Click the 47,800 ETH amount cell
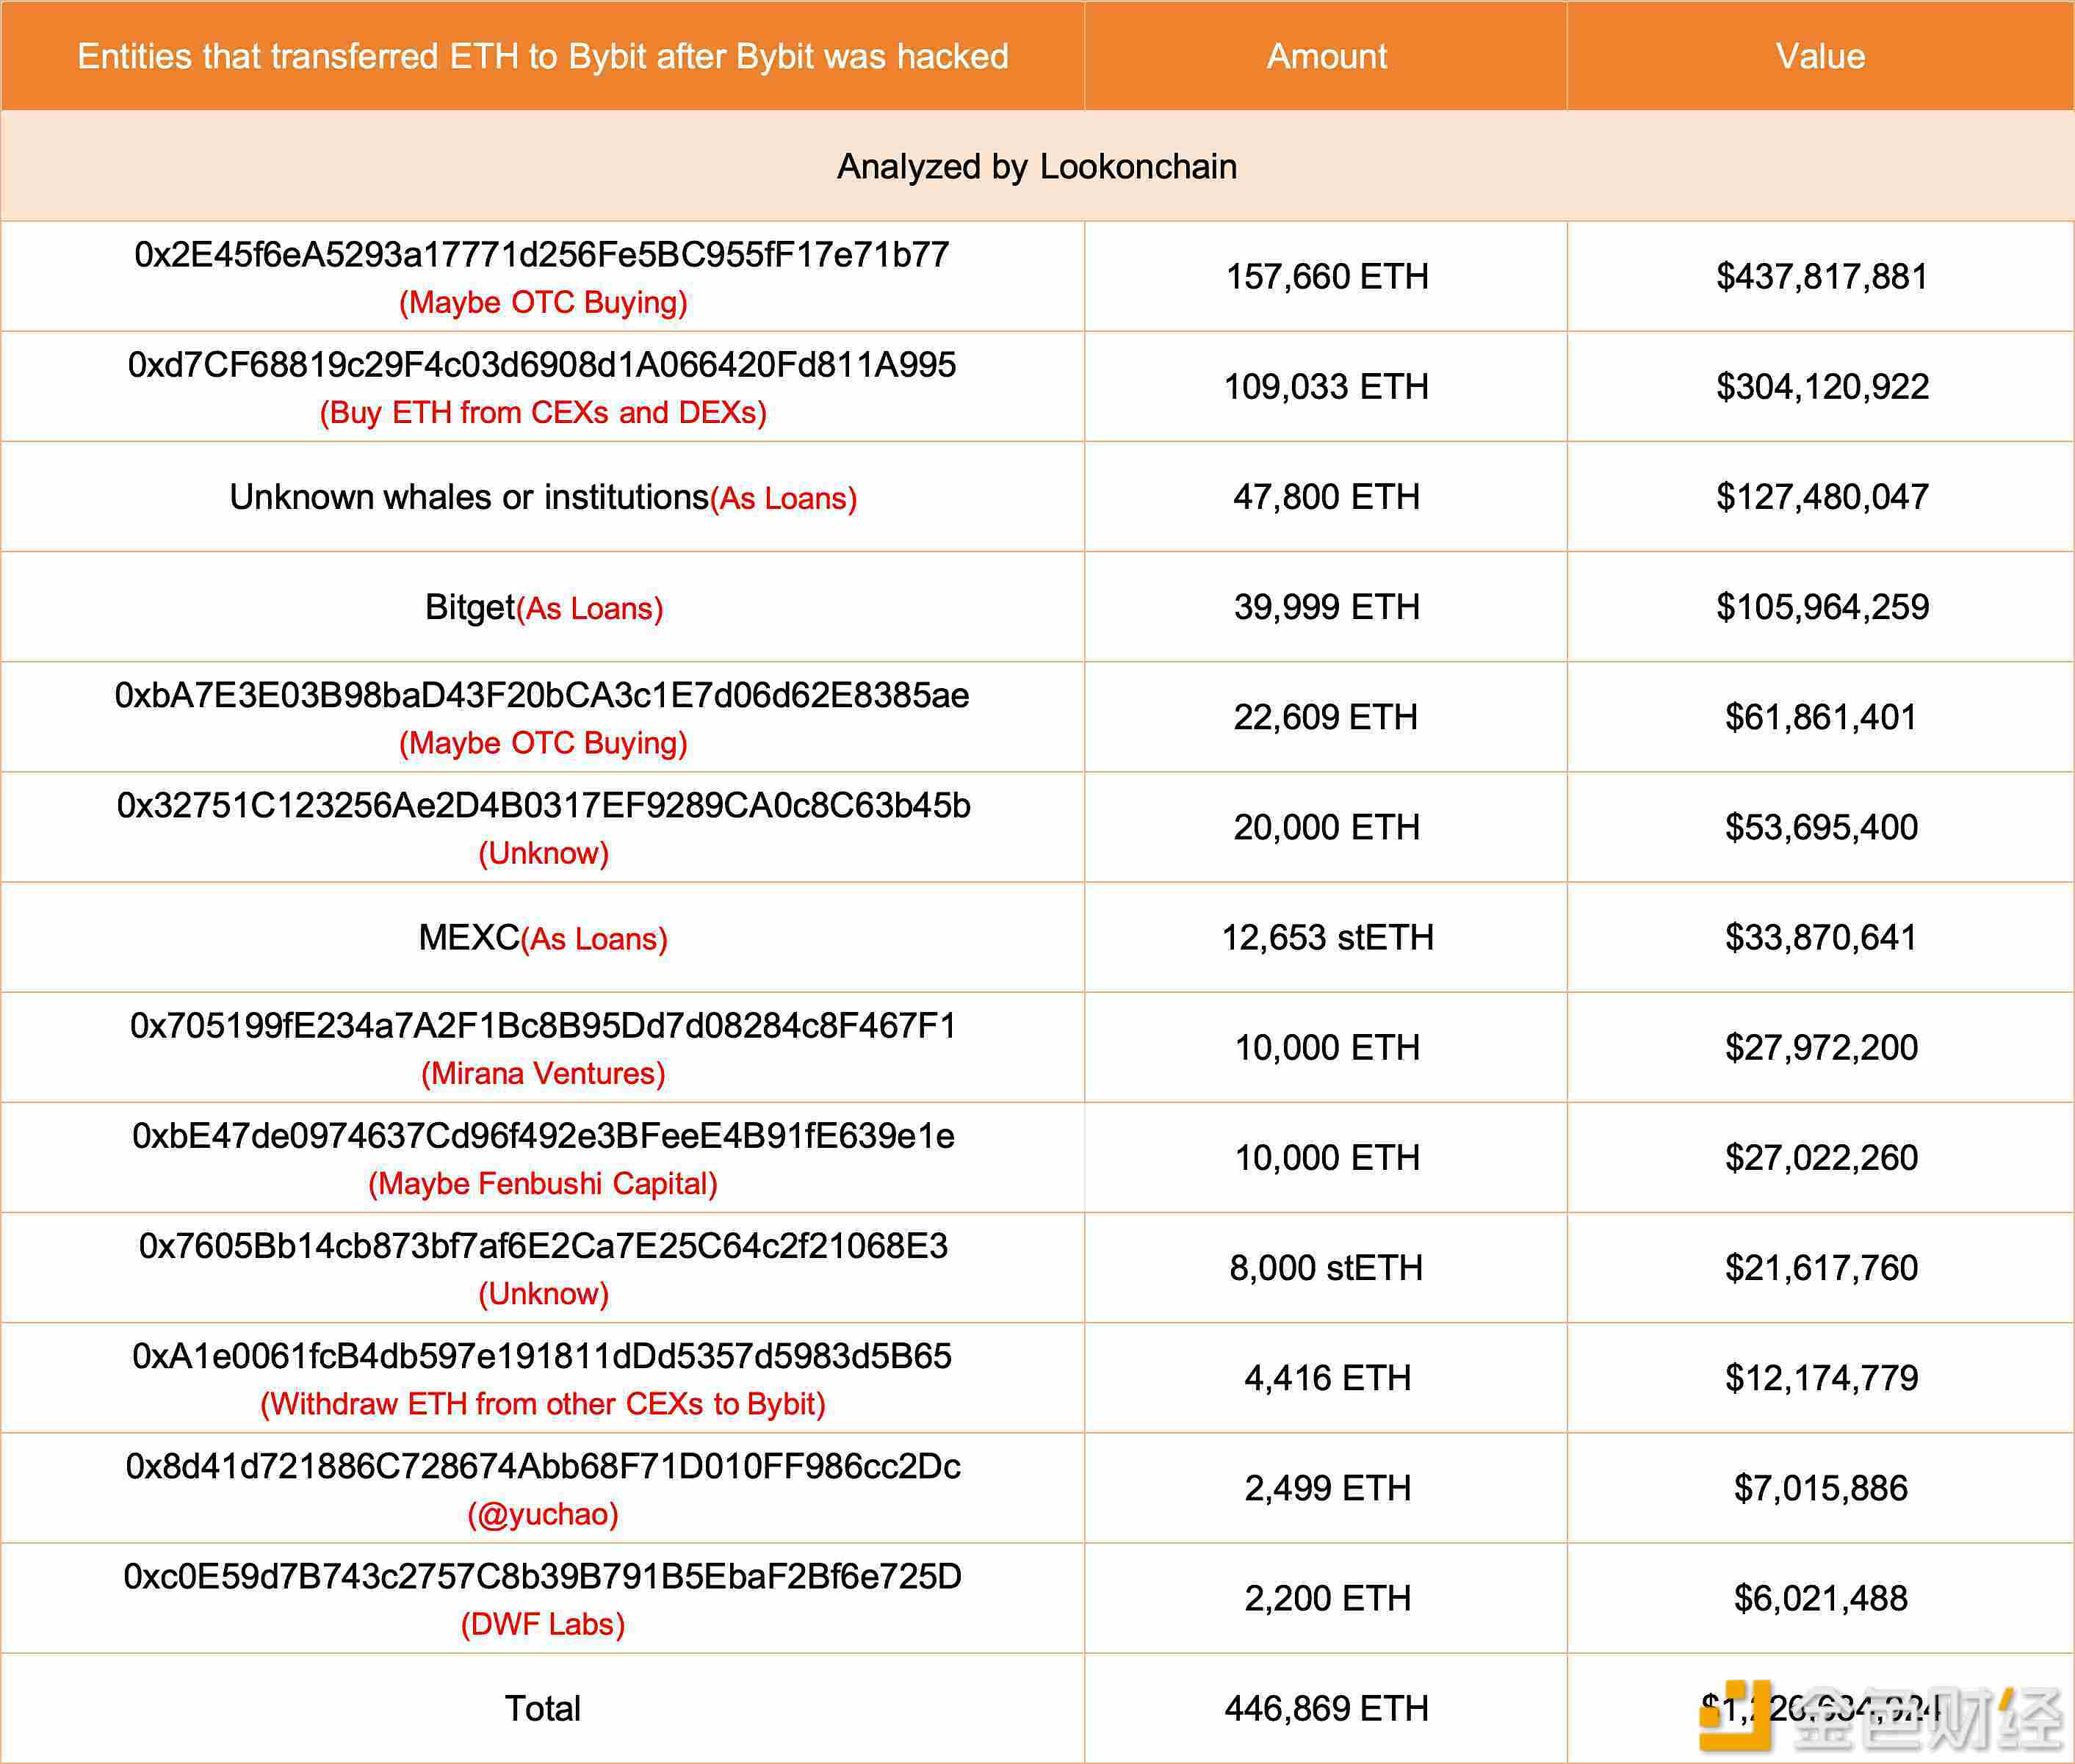The height and width of the screenshot is (1764, 2075). click(x=1327, y=496)
